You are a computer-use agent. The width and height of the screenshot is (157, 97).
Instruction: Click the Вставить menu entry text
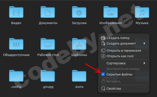coord(114,82)
